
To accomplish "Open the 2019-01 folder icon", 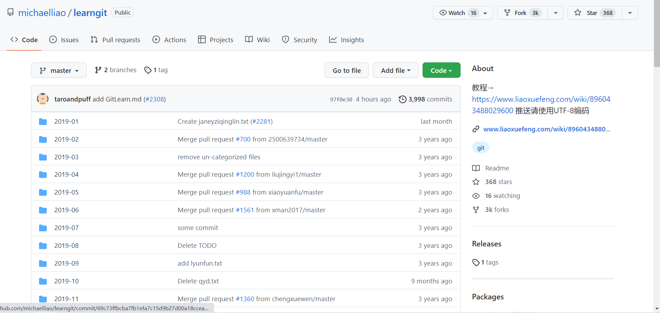I will 43,122.
